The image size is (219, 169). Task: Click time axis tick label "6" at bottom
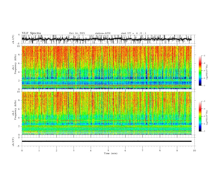pyautogui.click(x=125, y=150)
